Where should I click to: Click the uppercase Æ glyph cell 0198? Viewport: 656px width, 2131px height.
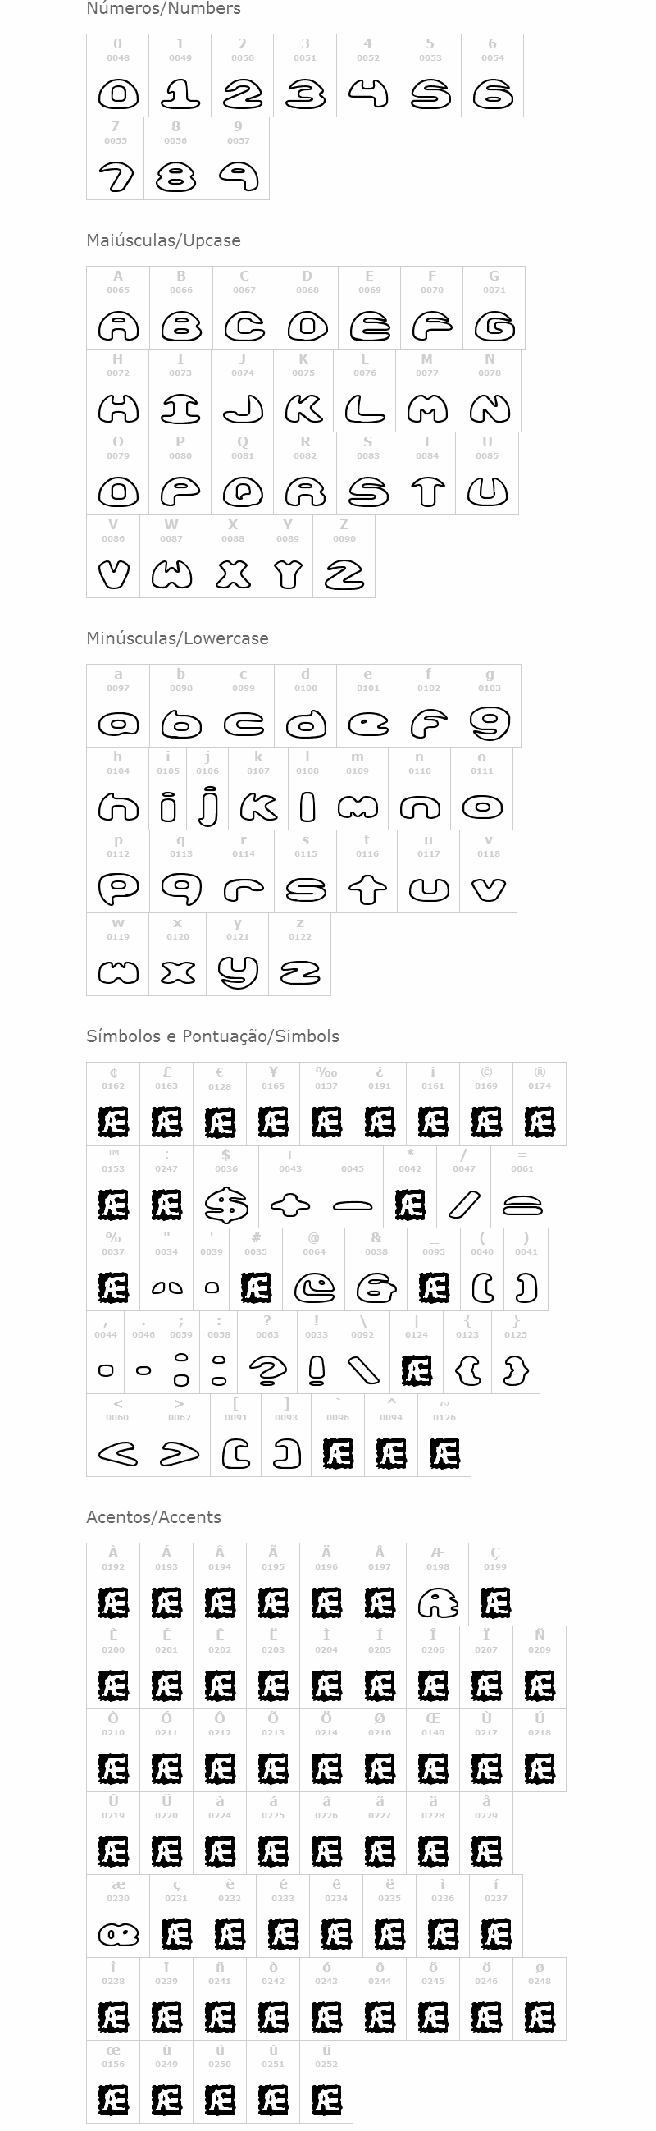pyautogui.click(x=438, y=1585)
